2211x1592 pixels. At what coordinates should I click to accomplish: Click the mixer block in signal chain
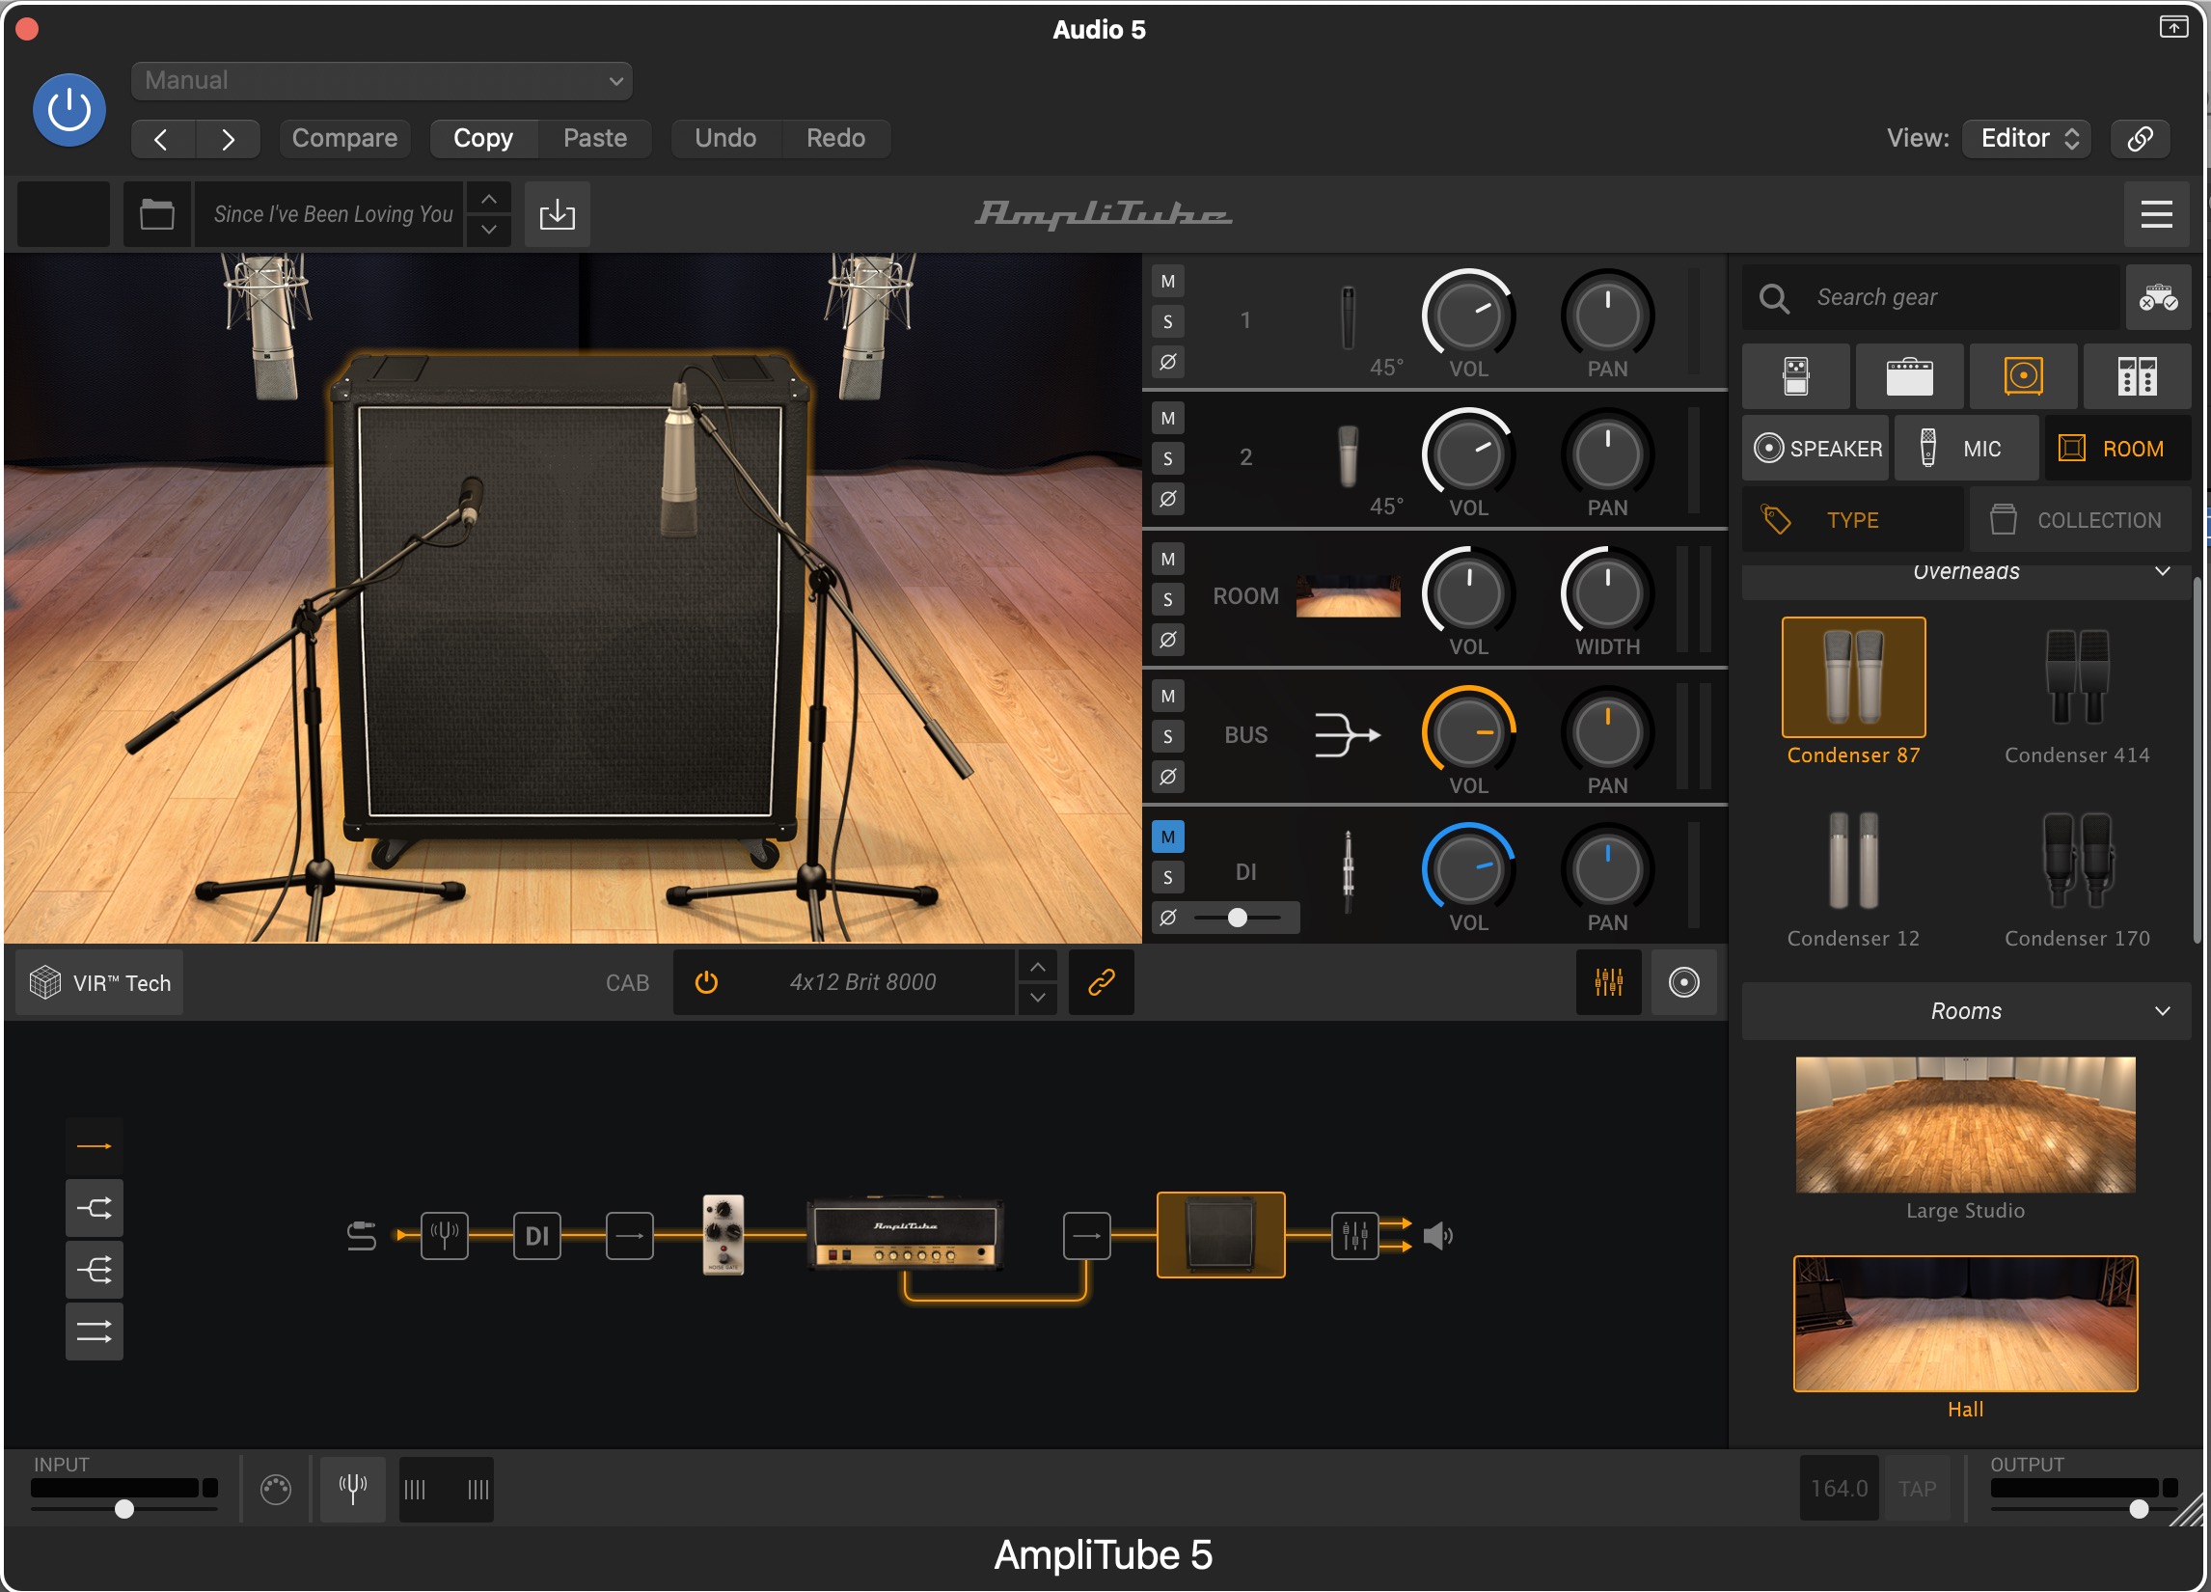pos(1355,1236)
